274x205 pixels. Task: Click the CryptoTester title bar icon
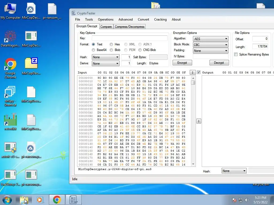[74, 13]
